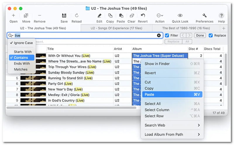Clear tags with the Clear eraser icon
Image resolution: width=234 pixels, height=145 pixels.
(x=131, y=15)
